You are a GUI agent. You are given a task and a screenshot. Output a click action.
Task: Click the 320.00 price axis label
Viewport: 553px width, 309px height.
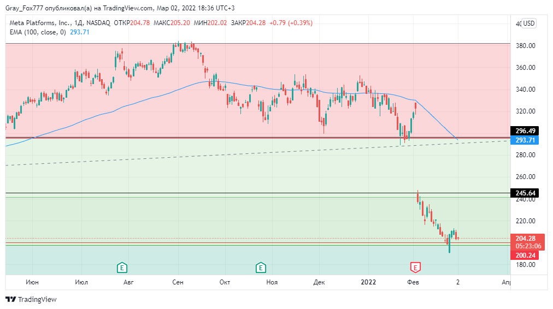click(526, 111)
